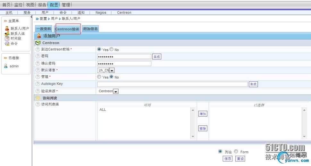Open the 报告 top menu
The height and width of the screenshot is (166, 311).
pyautogui.click(x=42, y=5)
